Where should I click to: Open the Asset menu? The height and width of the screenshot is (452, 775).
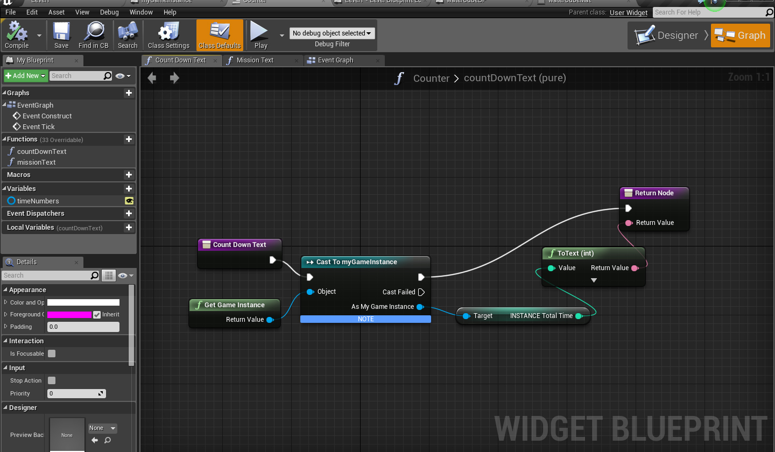[57, 12]
